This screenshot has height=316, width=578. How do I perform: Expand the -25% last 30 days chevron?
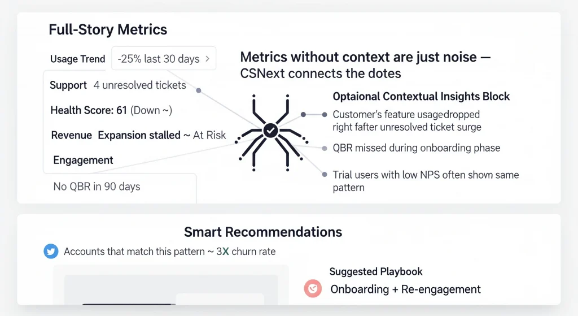coord(208,58)
